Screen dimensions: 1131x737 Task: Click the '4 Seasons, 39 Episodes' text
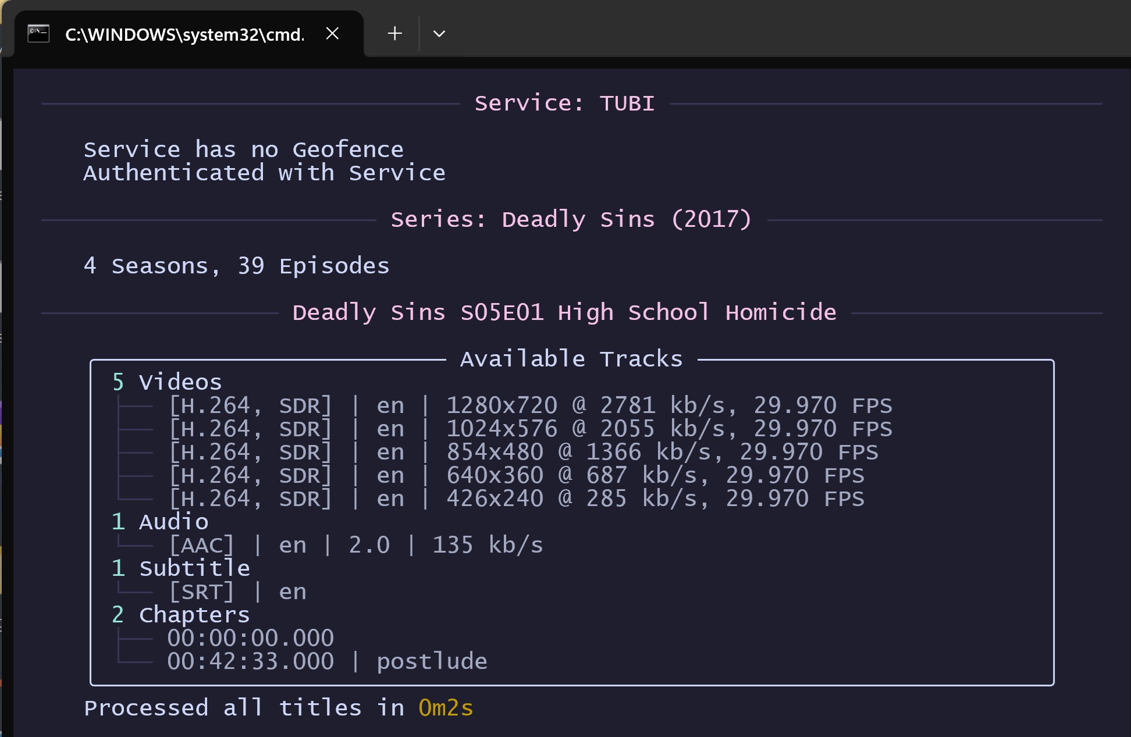pyautogui.click(x=236, y=266)
